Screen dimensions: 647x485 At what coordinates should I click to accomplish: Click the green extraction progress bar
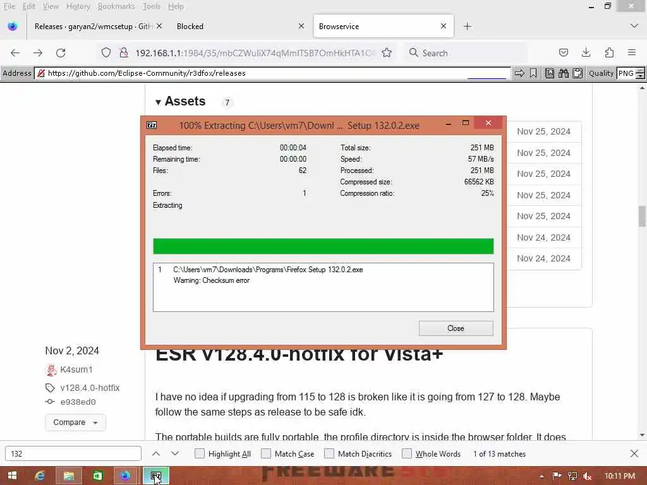(323, 246)
